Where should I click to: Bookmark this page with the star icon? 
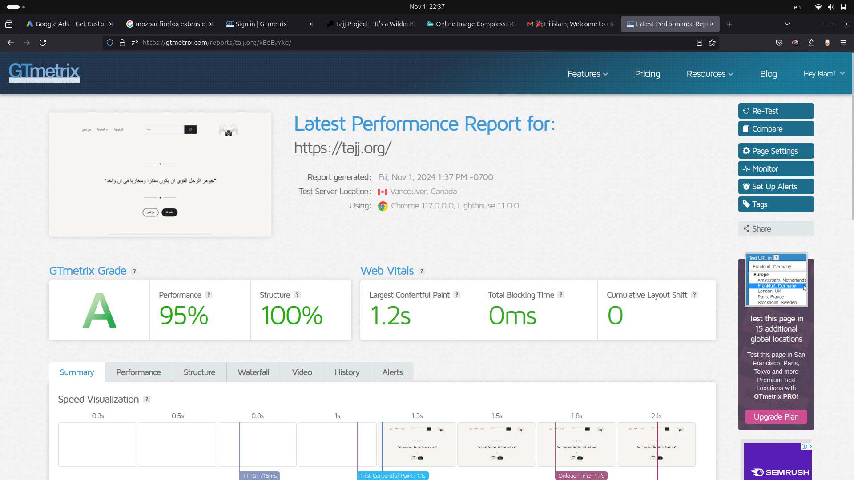pos(712,43)
